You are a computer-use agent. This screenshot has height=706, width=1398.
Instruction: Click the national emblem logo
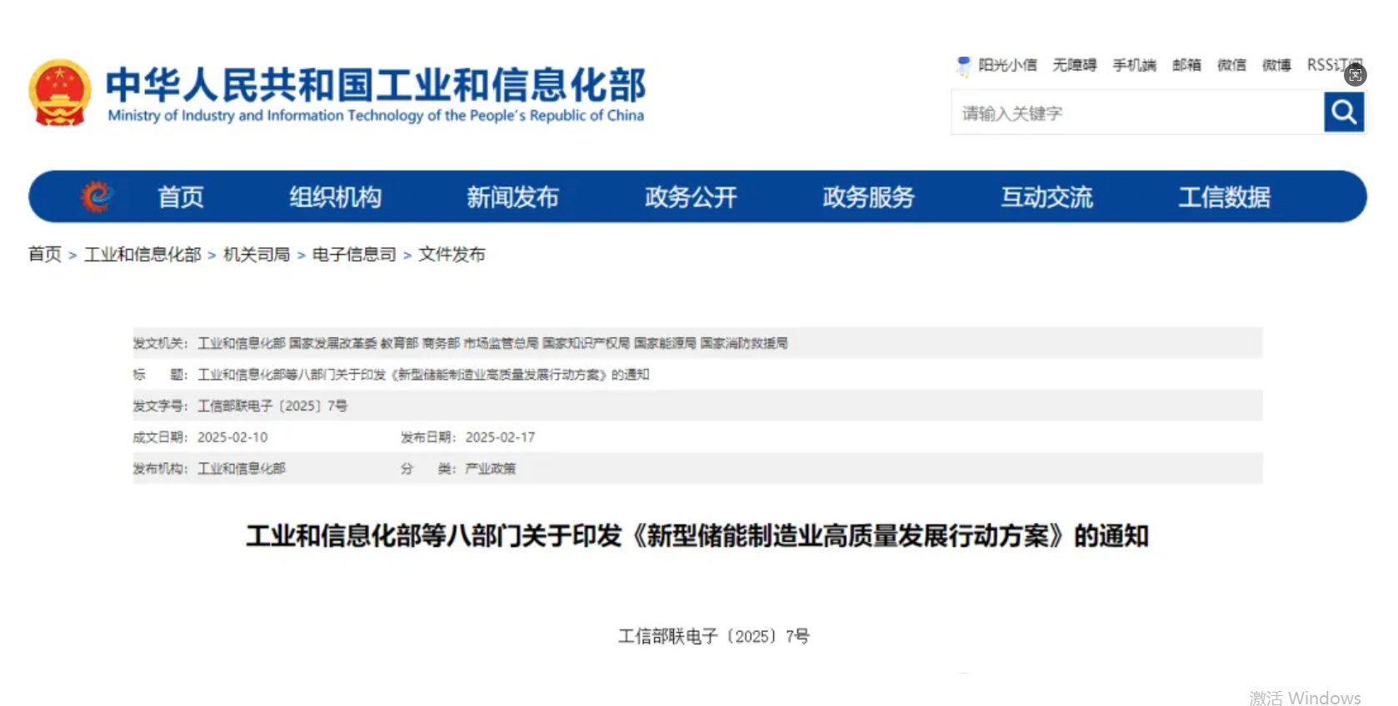pyautogui.click(x=59, y=92)
